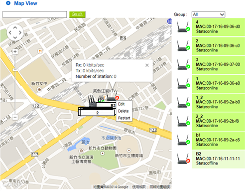Click the zoom out minus button on the map
The width and height of the screenshot is (249, 191).
pos(15,117)
